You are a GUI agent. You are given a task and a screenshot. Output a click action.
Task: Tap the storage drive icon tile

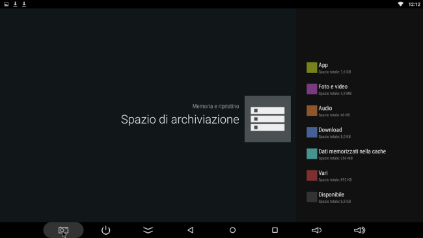[x=267, y=119]
